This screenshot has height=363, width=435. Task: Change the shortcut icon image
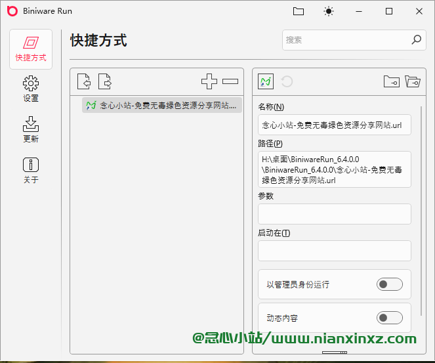click(x=266, y=81)
